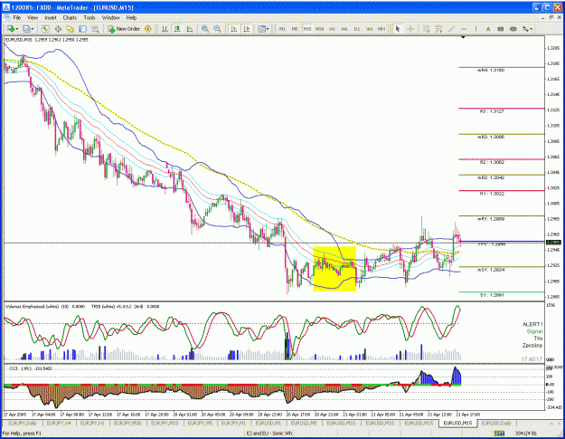Viewport: 565px width, 439px height.
Task: Switch timeframe to H1
Action: click(333, 29)
